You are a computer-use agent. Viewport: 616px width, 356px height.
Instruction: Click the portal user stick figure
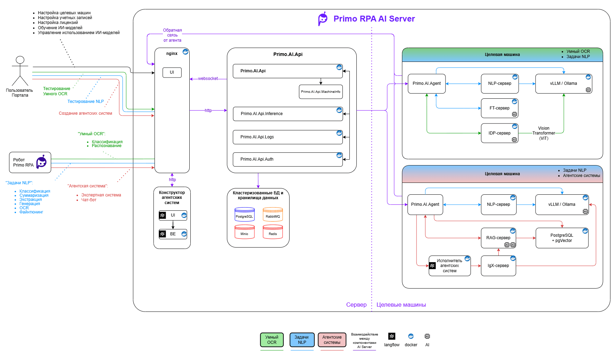(x=20, y=71)
